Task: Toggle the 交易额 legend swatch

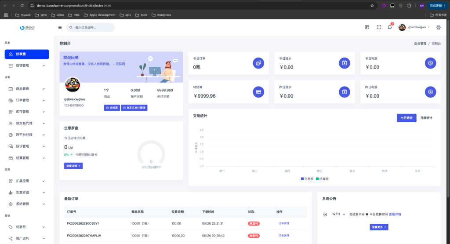Action: (x=302, y=179)
